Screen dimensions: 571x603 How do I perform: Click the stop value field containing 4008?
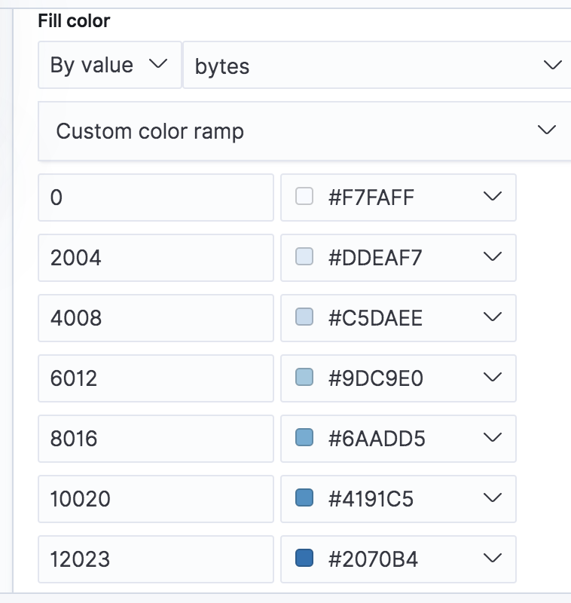155,318
